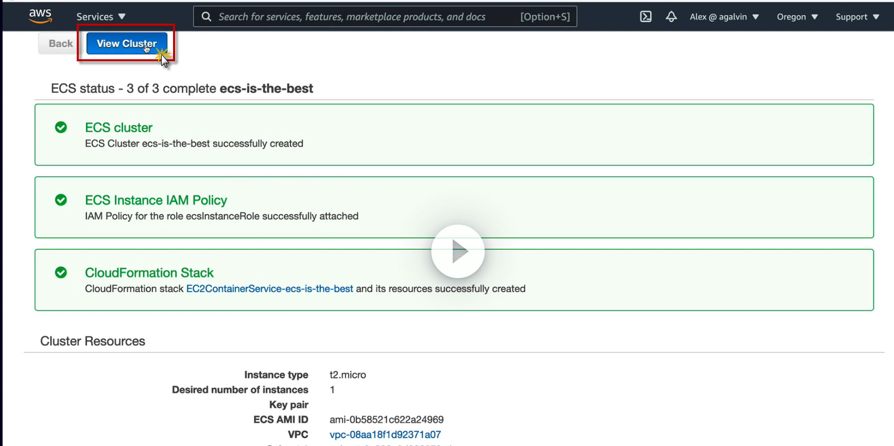Click the ECS cluster heading
The image size is (894, 446).
(119, 128)
